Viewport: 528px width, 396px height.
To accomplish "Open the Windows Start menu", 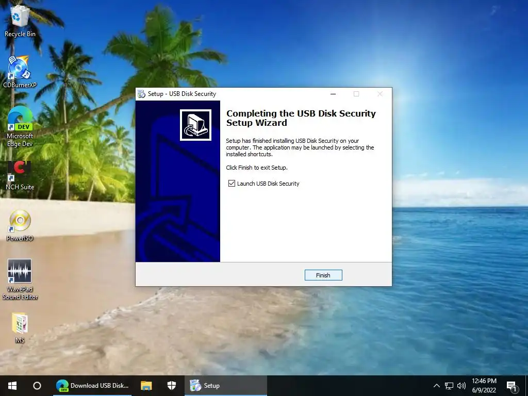I will coord(12,386).
